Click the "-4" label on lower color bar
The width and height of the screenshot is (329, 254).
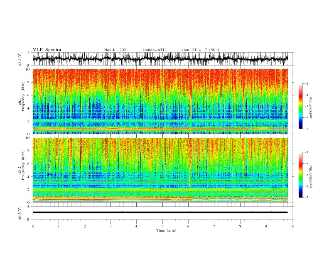pos(307,164)
